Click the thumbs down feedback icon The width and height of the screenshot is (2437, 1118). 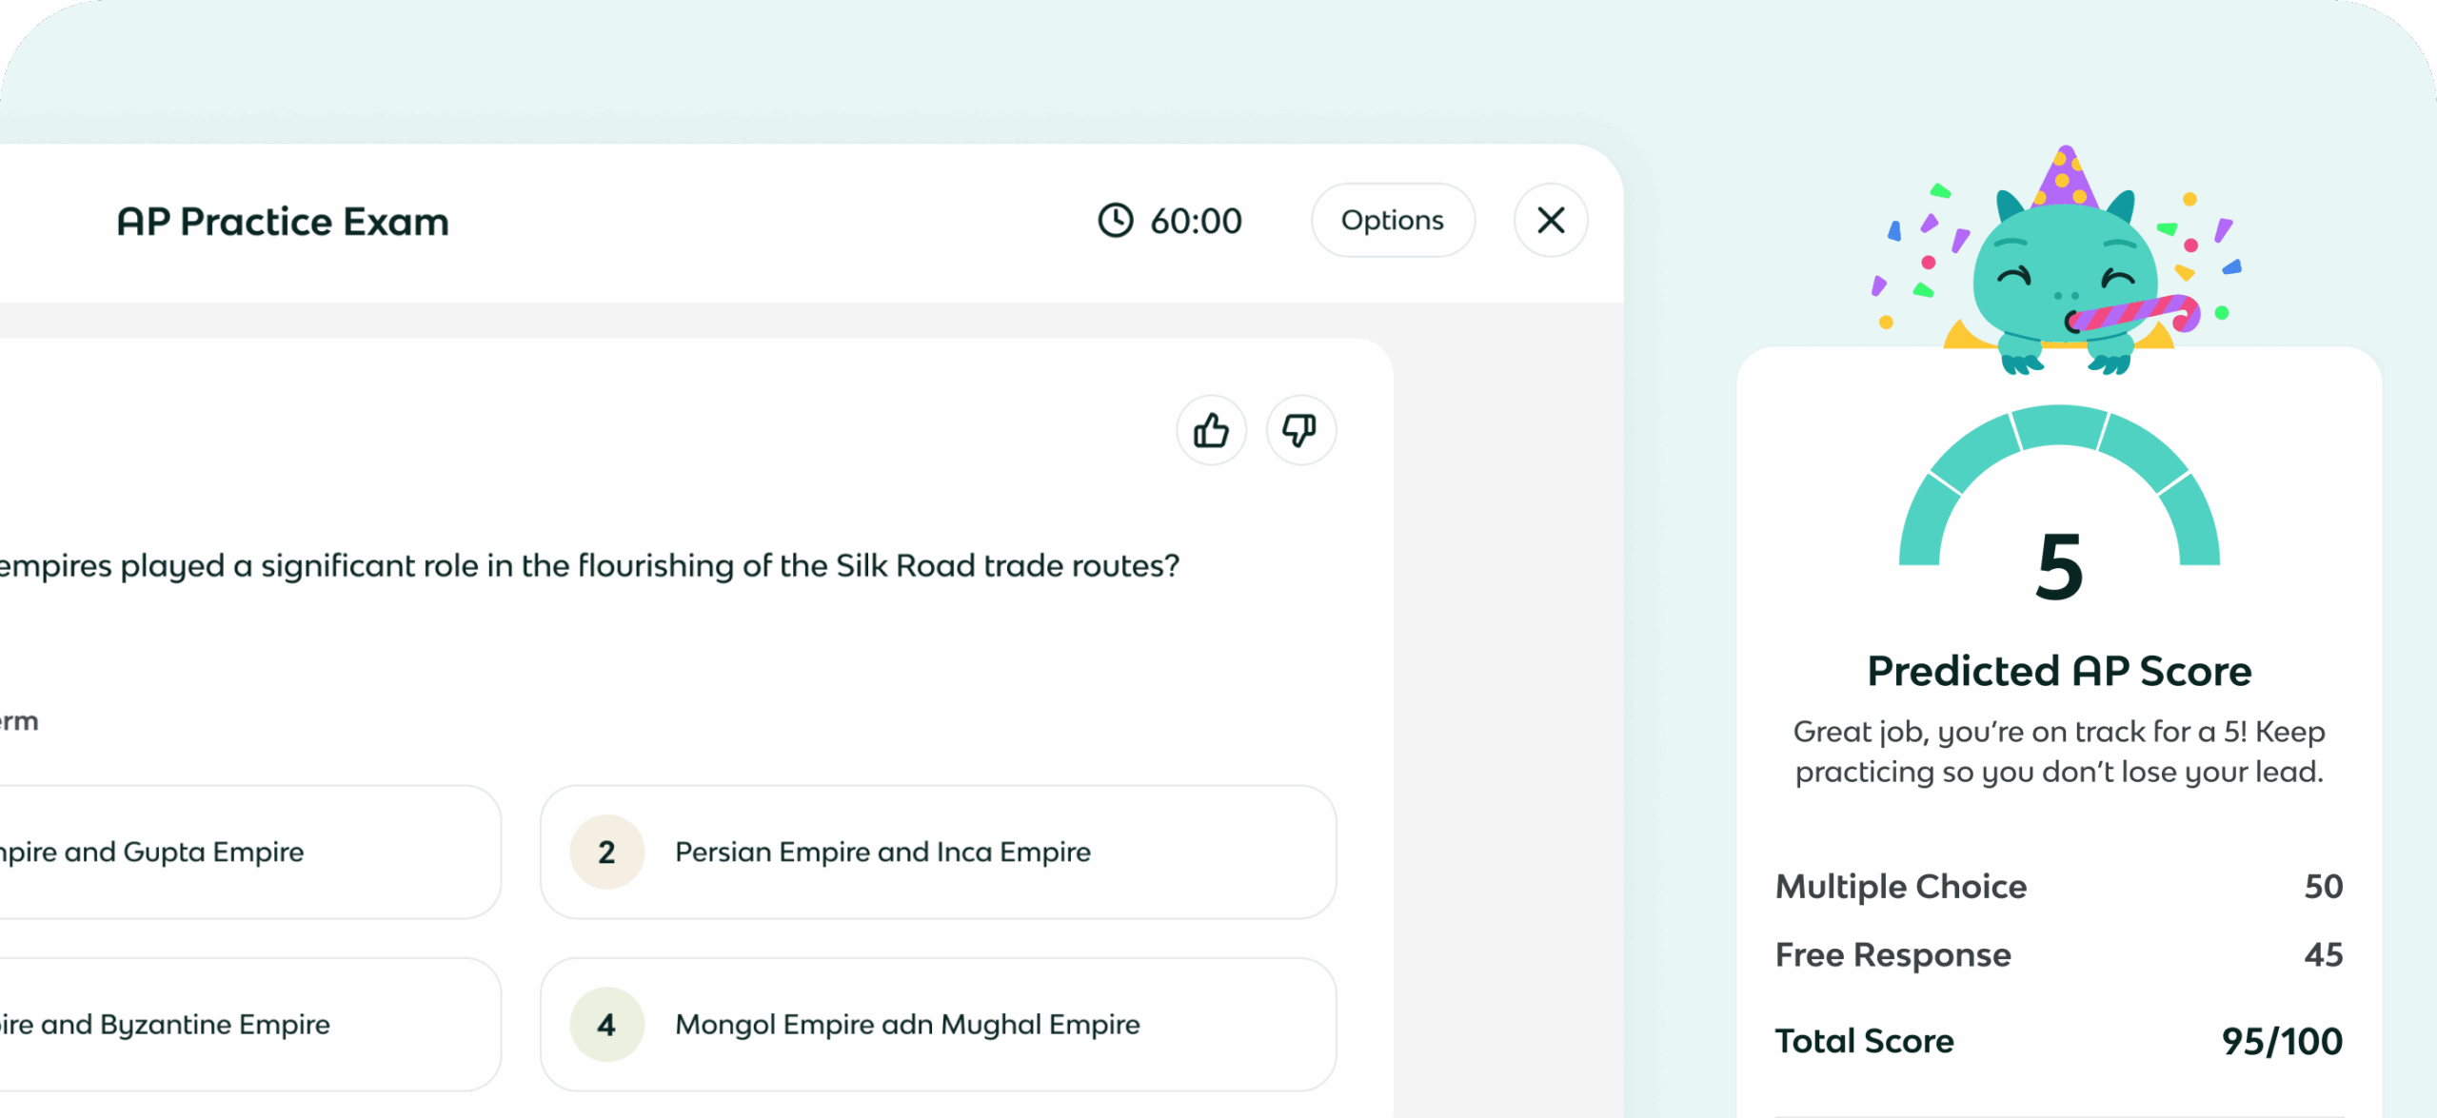pos(1300,430)
